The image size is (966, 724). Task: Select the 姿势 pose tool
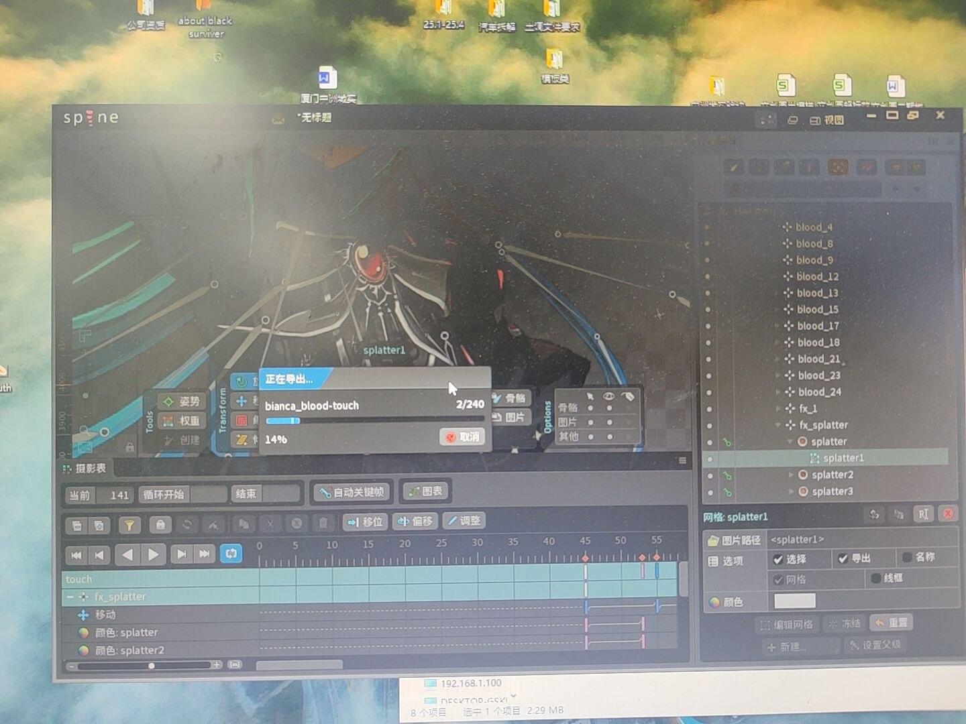[181, 401]
